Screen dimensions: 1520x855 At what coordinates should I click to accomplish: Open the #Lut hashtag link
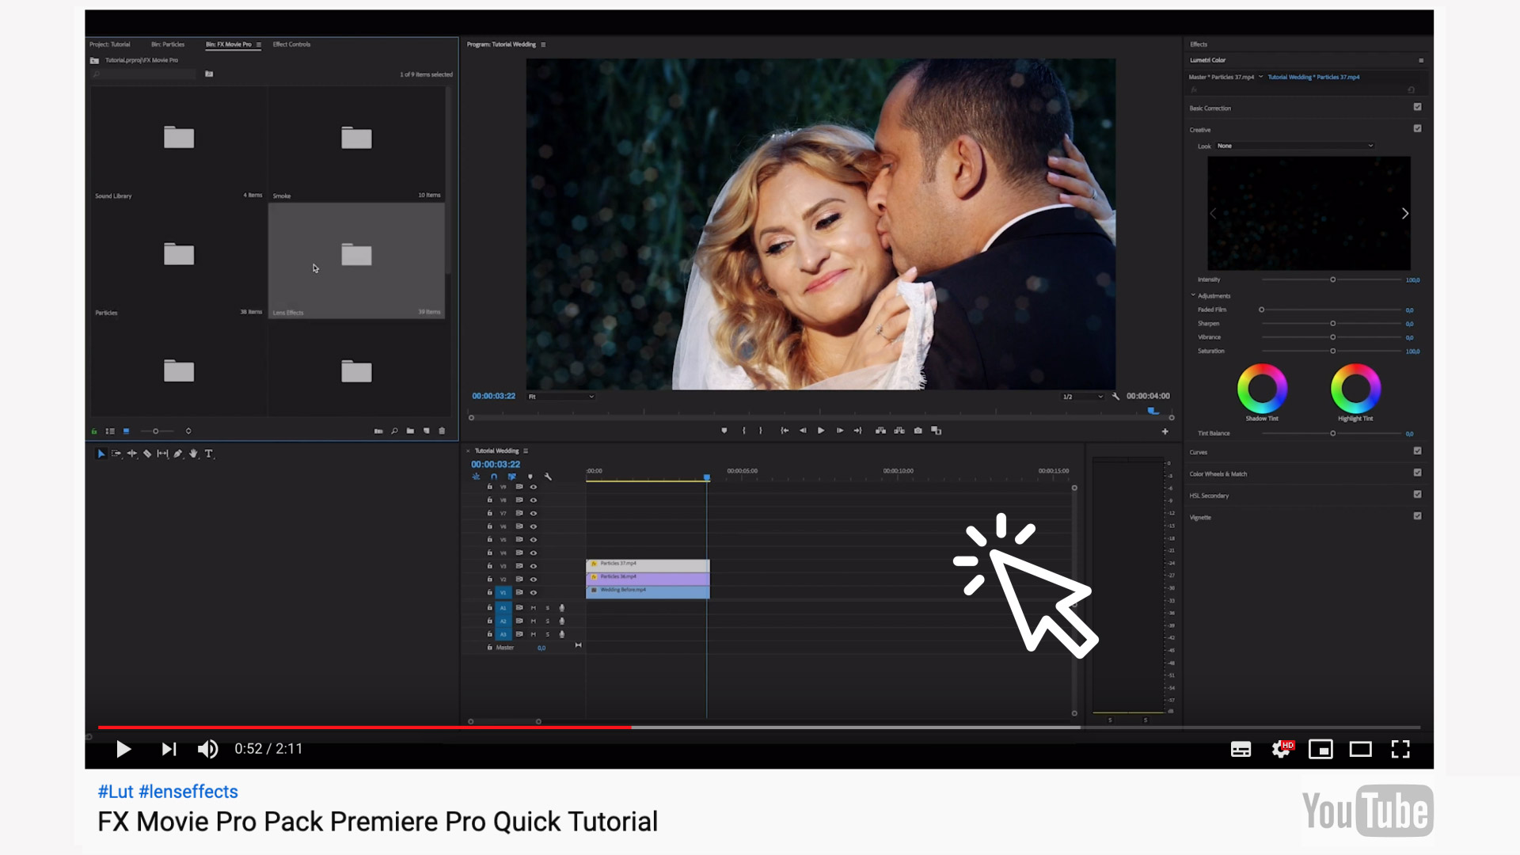[116, 792]
